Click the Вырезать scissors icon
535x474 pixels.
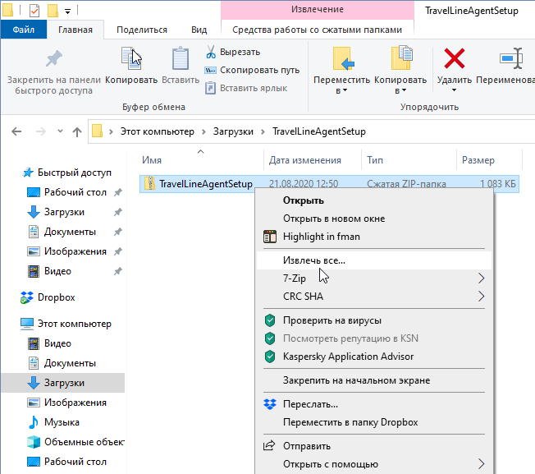[x=211, y=52]
